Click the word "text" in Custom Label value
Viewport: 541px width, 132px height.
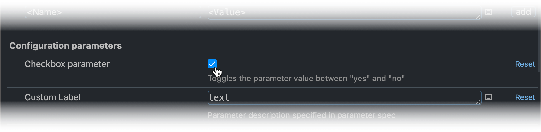click(x=219, y=97)
